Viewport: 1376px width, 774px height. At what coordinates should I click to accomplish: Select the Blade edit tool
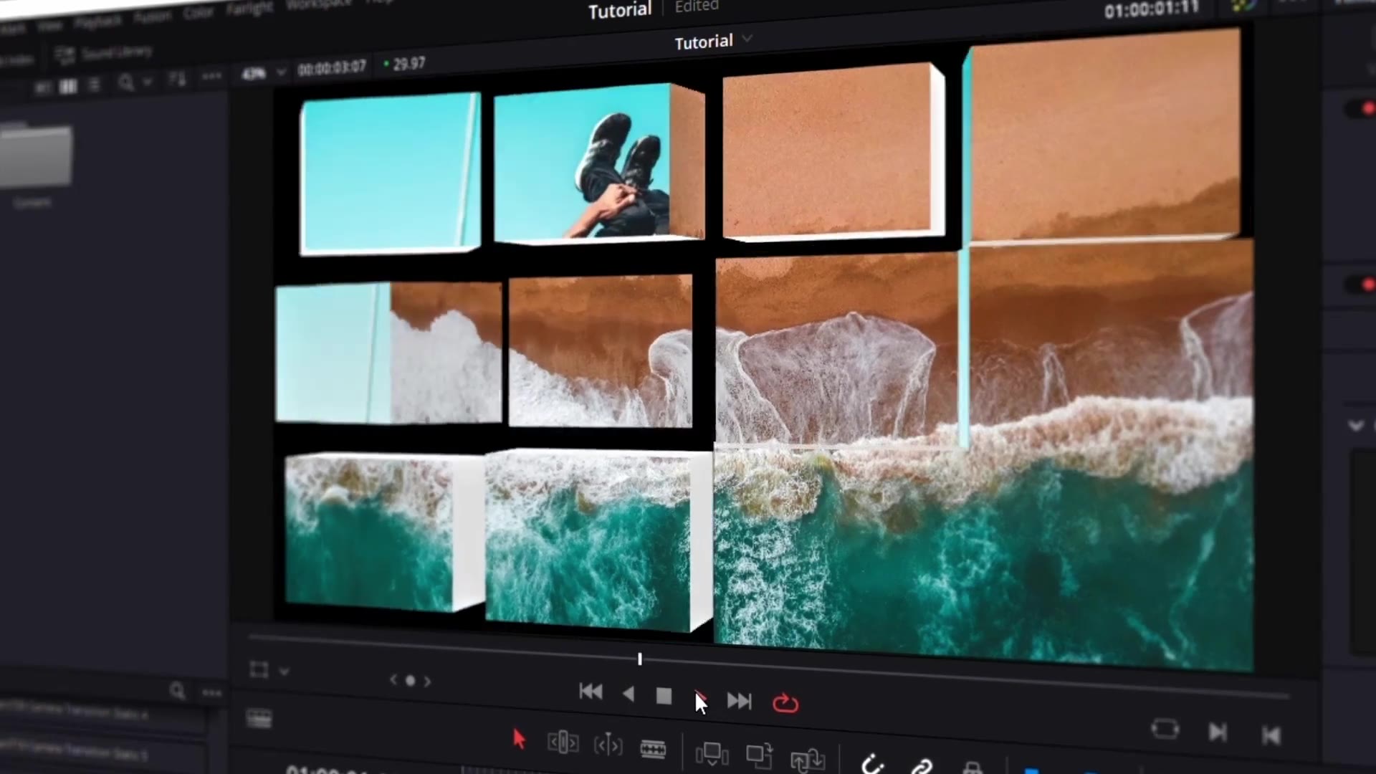653,750
